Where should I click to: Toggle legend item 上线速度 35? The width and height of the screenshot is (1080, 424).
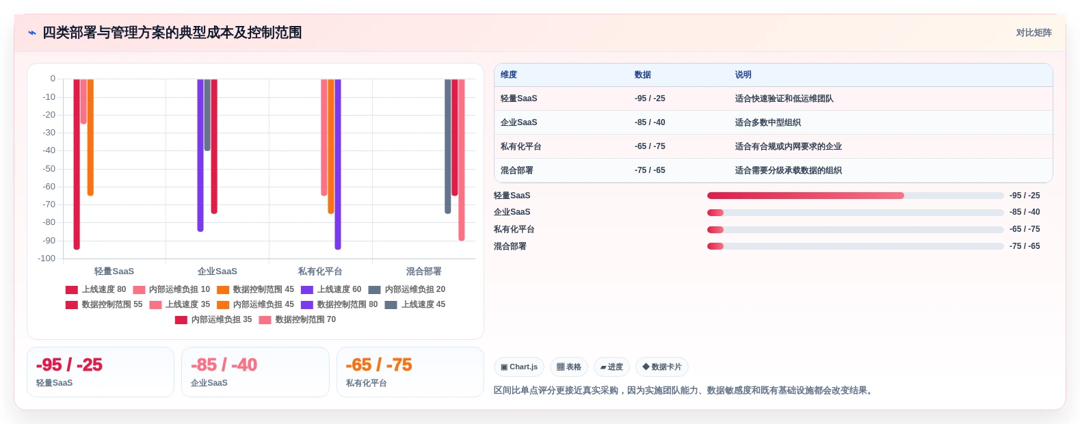[x=180, y=304]
